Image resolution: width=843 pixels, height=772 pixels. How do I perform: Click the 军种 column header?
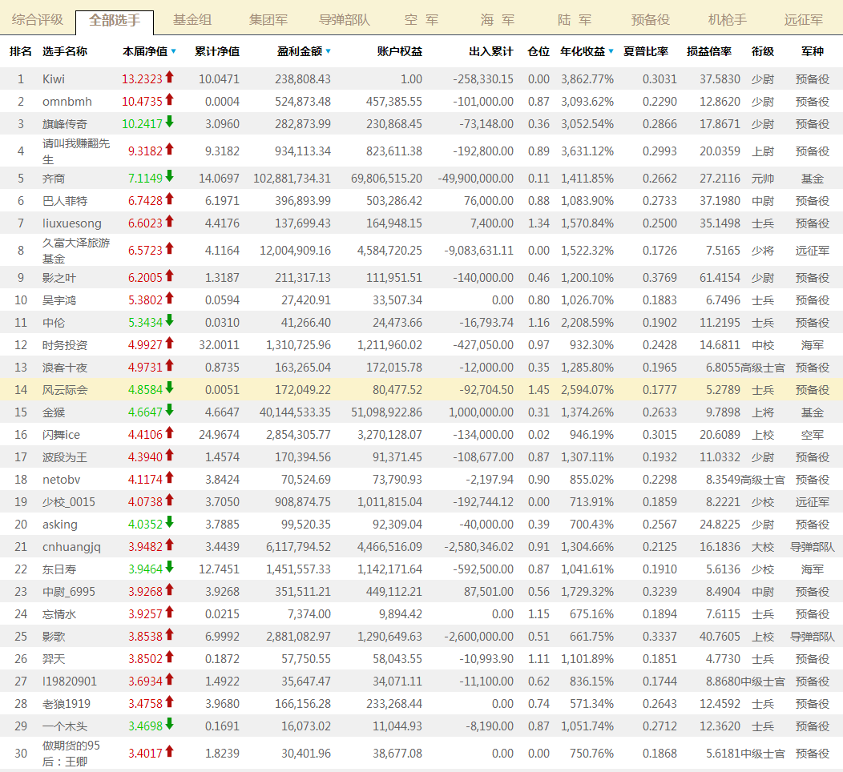813,51
